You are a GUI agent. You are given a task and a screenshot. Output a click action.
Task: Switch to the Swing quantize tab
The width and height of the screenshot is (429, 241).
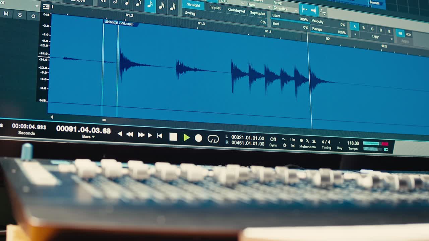[190, 14]
